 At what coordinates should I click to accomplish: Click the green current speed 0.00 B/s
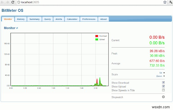pos(157,43)
